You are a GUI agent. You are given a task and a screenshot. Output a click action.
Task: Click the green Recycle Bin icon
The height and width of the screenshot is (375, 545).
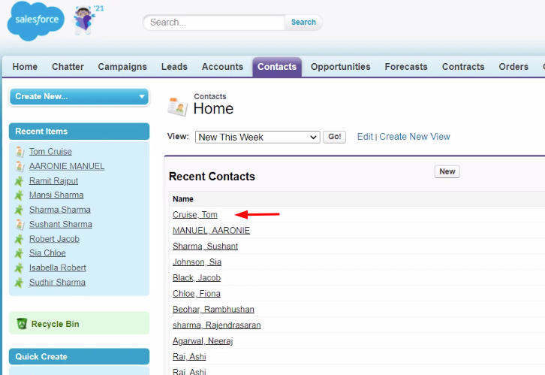(x=22, y=323)
